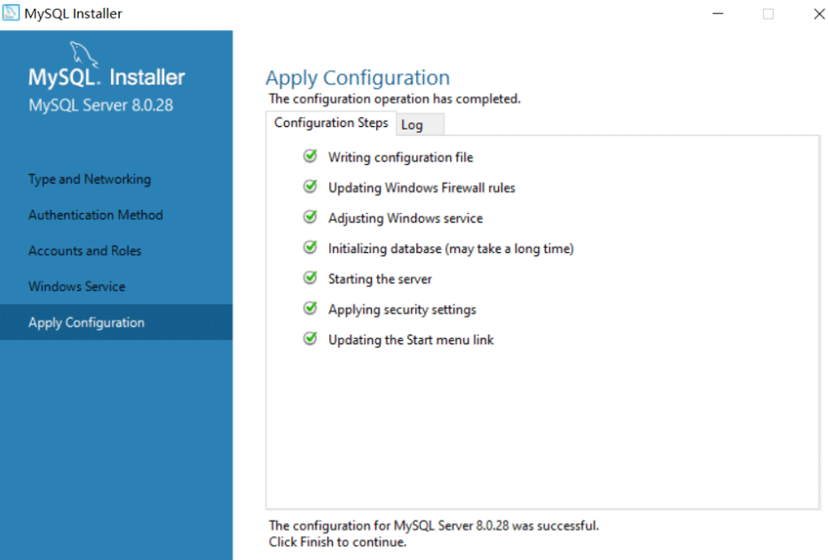Select the checkmark for Adjusting Windows service
Screen dimensions: 828x560
(310, 217)
